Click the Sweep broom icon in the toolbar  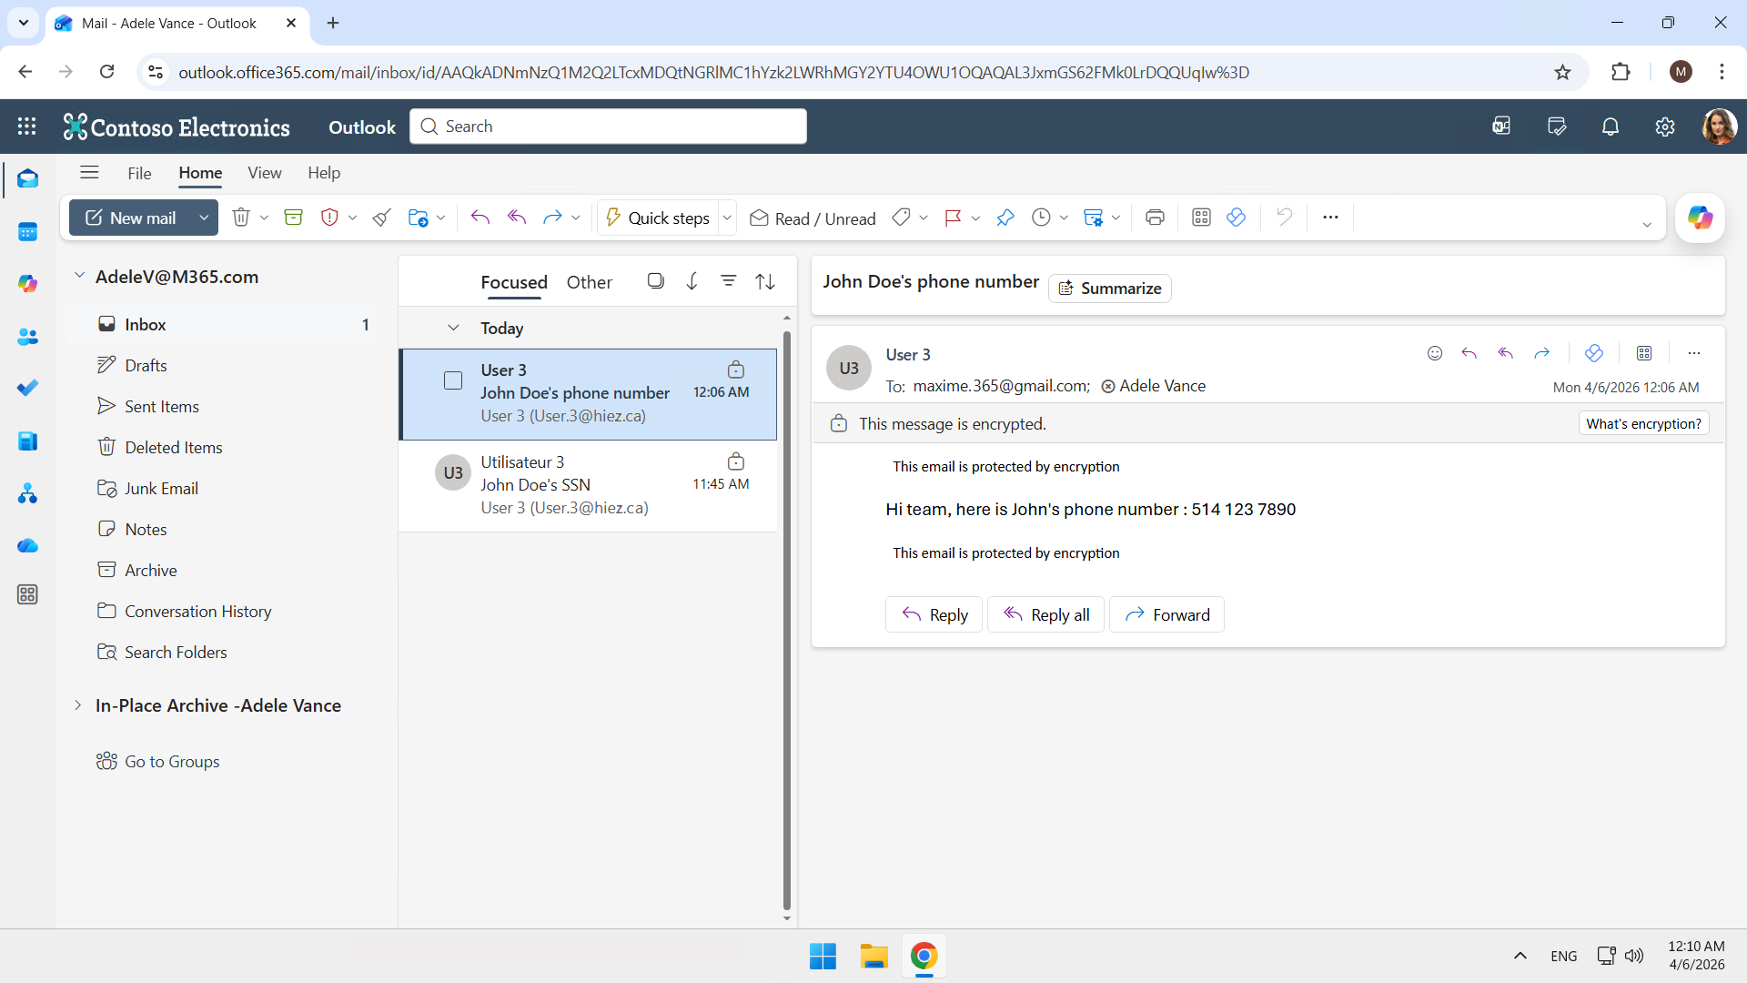pos(382,218)
